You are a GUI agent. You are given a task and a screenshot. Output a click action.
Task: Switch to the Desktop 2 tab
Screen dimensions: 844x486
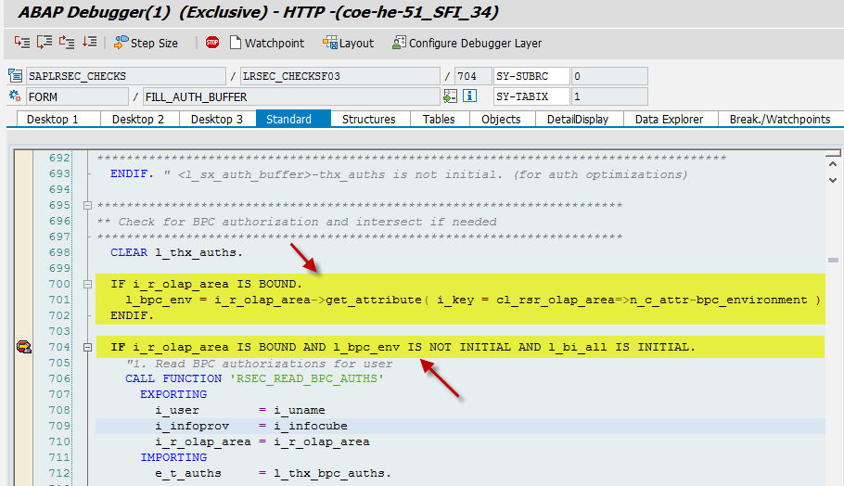tap(140, 119)
